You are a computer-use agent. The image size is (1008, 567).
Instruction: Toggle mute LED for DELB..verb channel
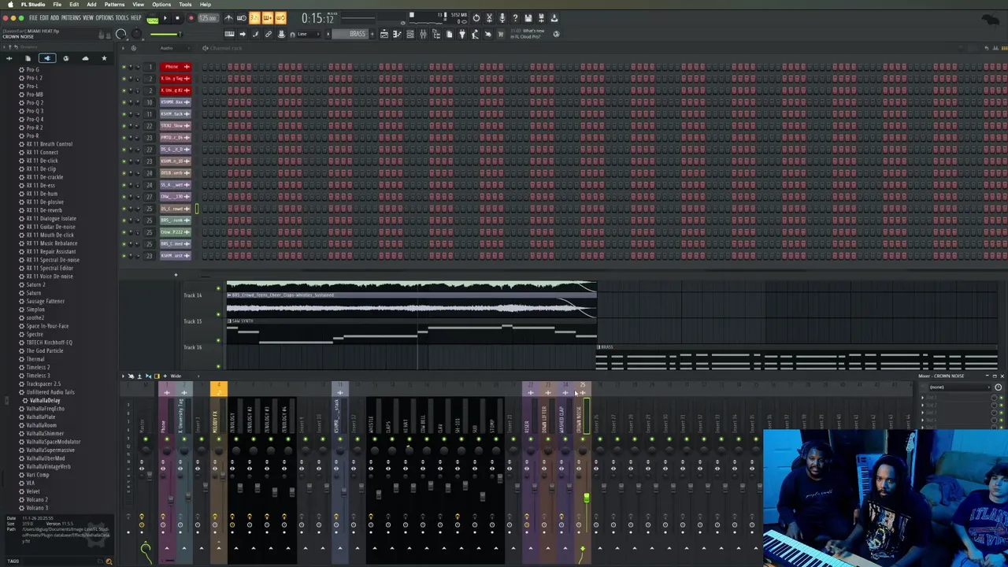pyautogui.click(x=124, y=173)
